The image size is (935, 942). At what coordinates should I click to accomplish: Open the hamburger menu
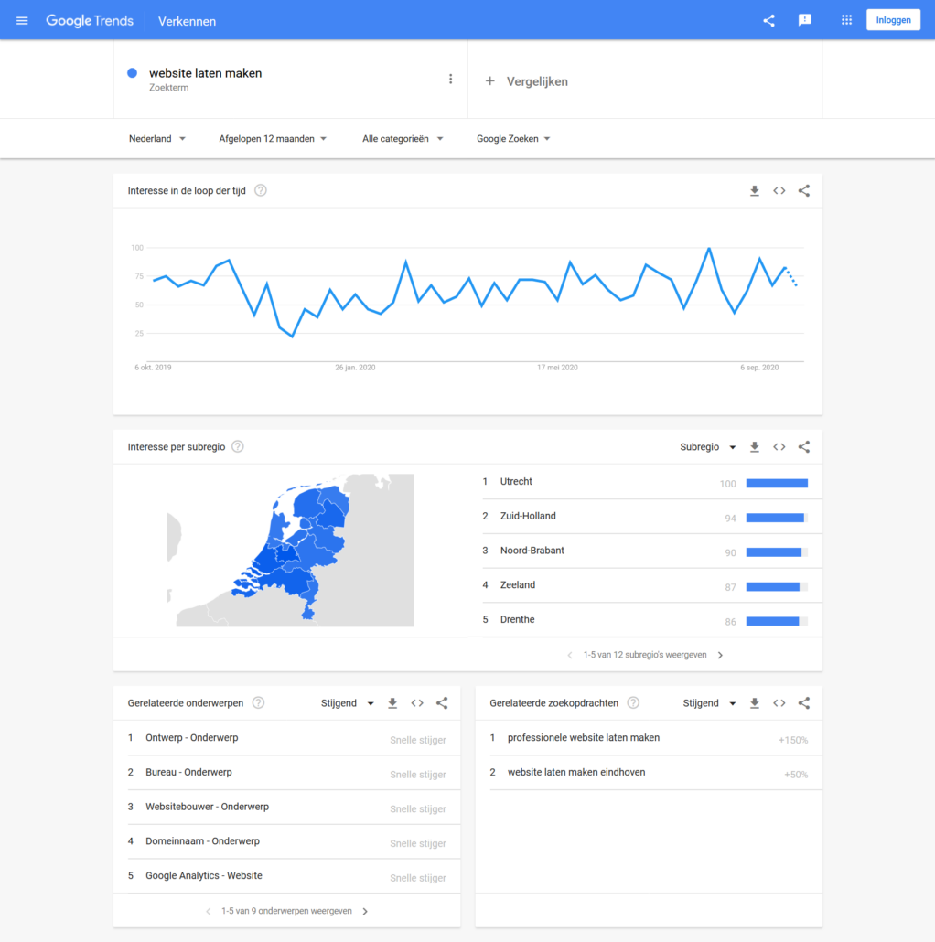point(21,19)
